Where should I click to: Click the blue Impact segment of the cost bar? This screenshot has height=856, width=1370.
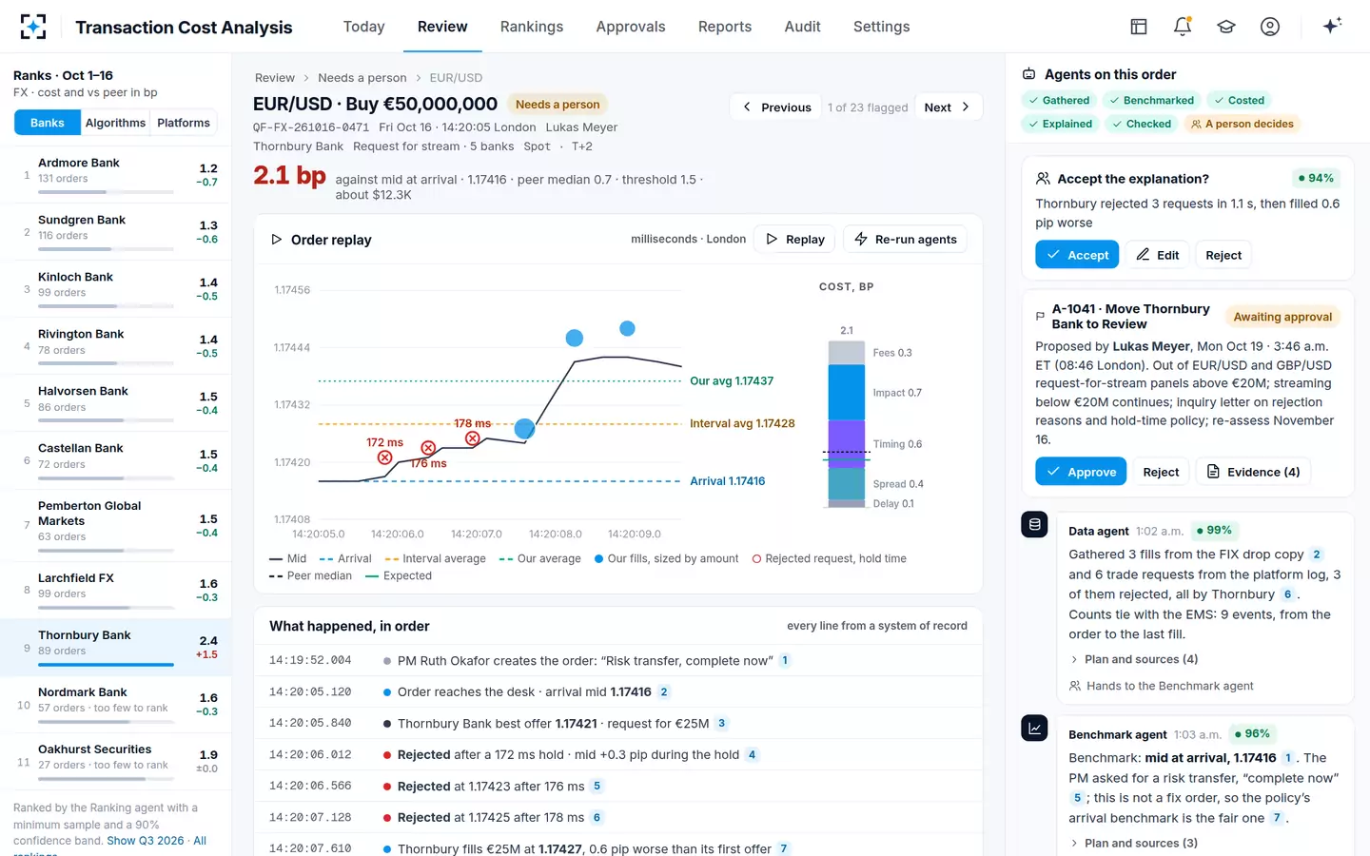point(846,392)
